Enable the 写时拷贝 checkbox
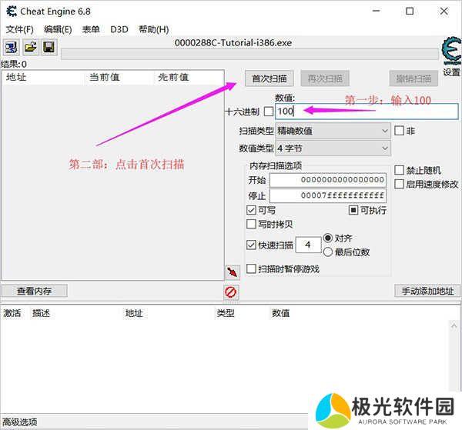 pyautogui.click(x=251, y=225)
